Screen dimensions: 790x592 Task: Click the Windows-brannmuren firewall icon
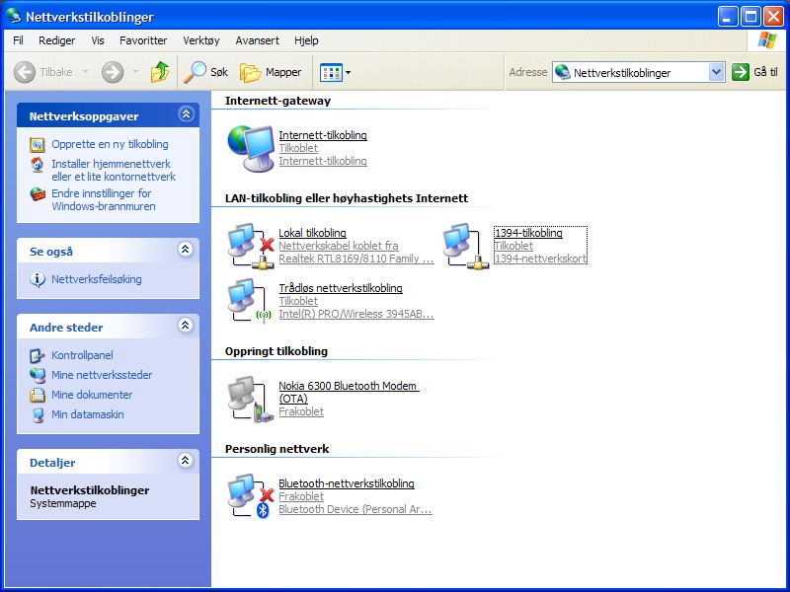38,193
